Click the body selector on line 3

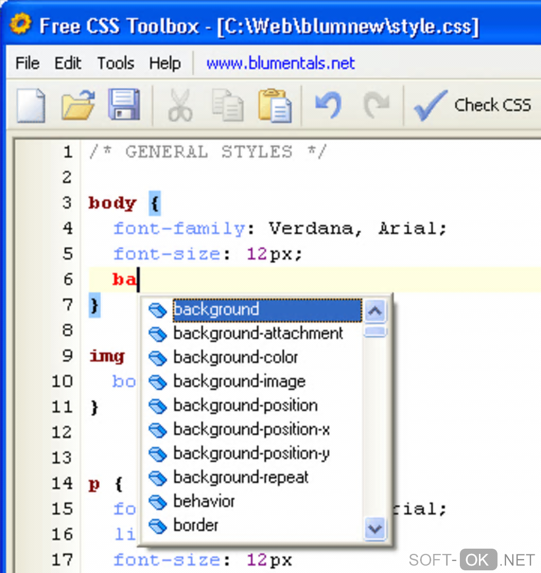pyautogui.click(x=112, y=203)
